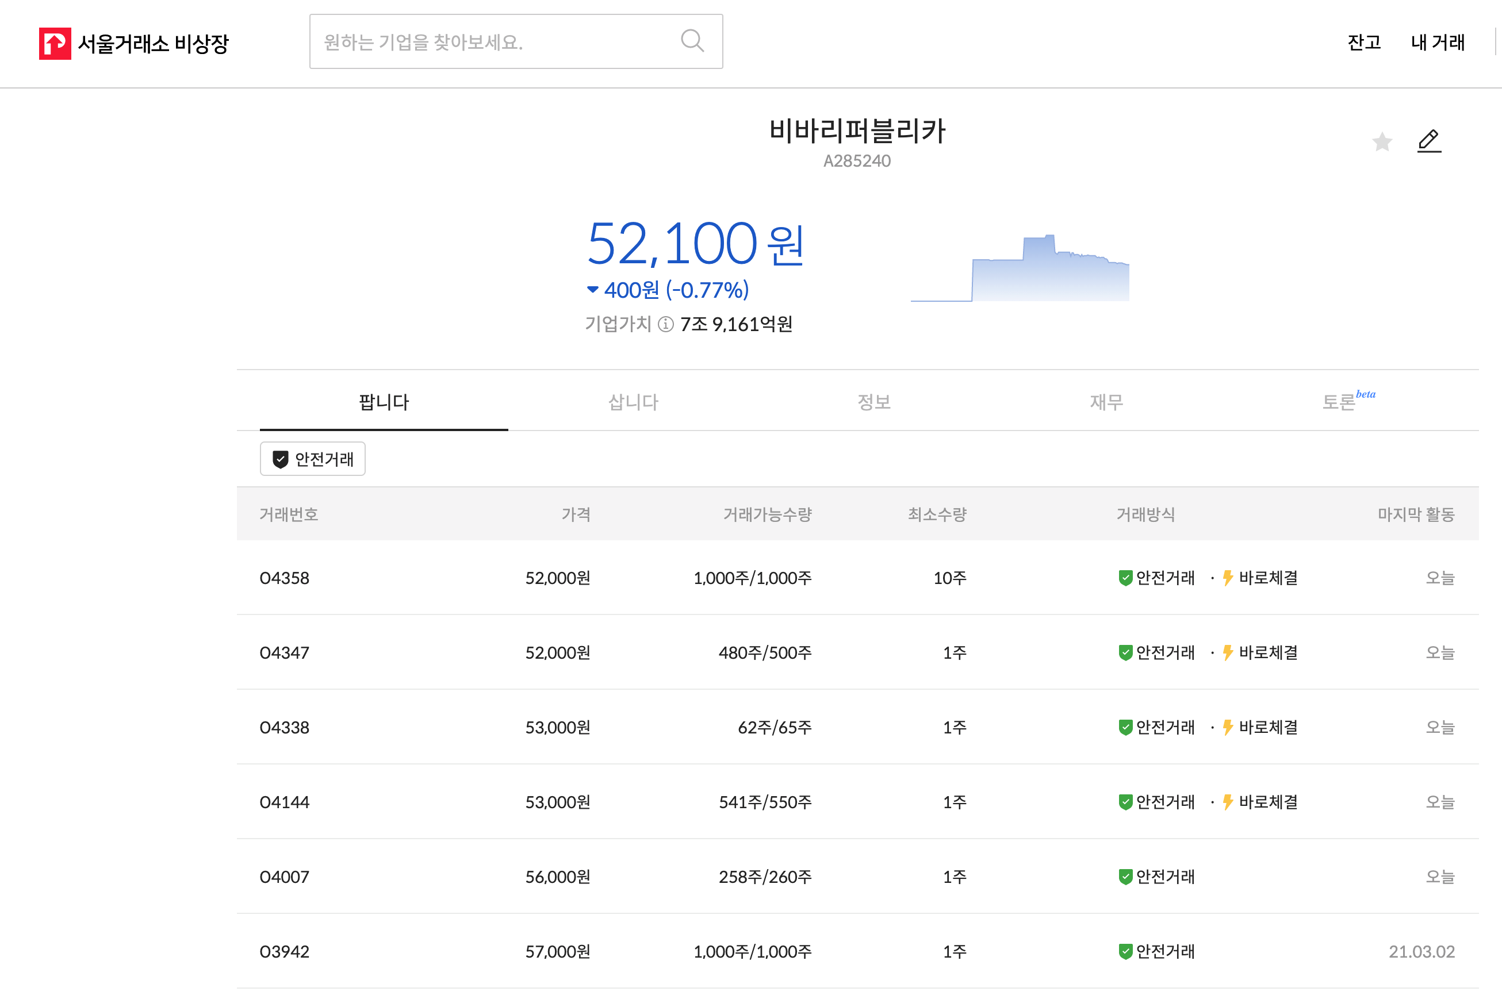Image resolution: width=1502 pixels, height=999 pixels.
Task: Open the 재무 tab
Action: (1106, 401)
